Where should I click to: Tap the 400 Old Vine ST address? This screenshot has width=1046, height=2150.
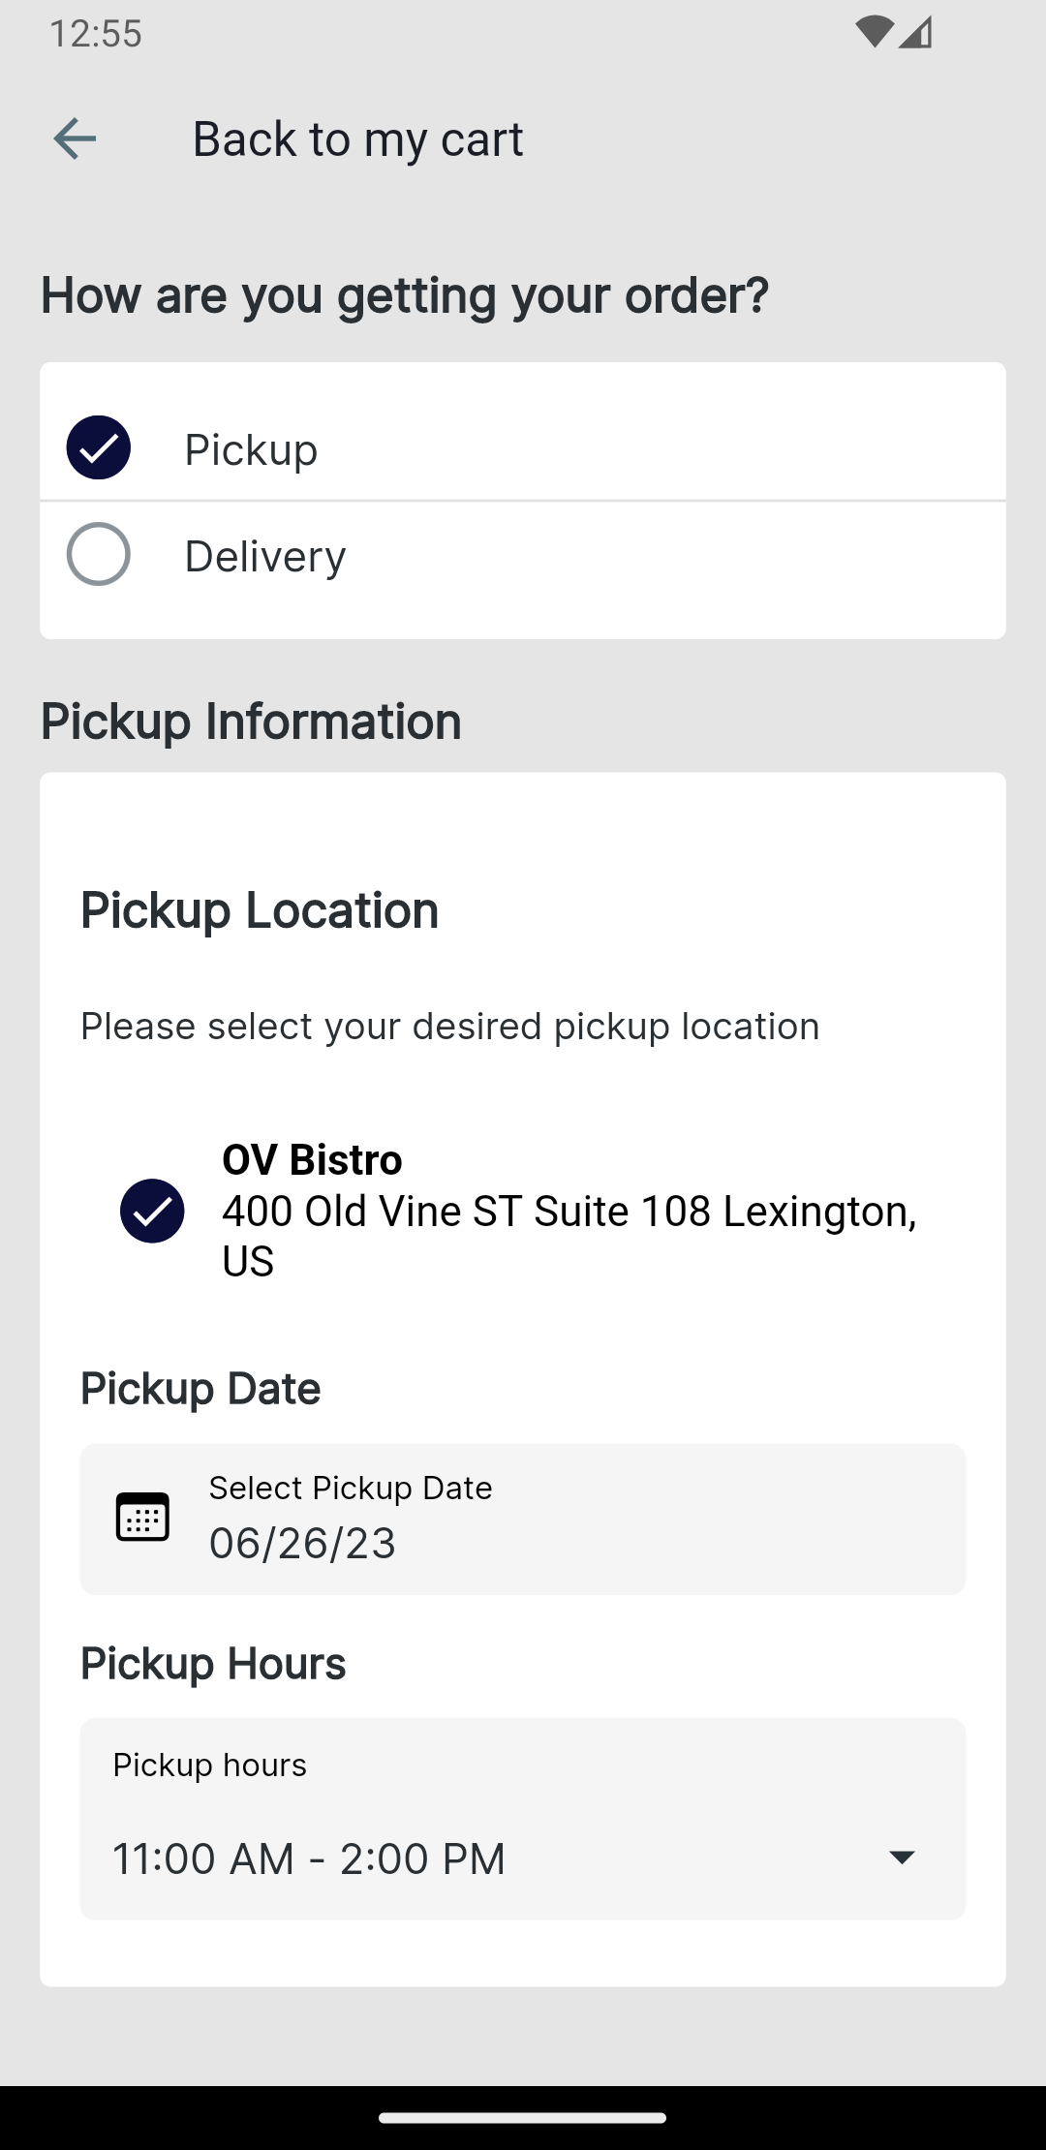click(569, 1236)
